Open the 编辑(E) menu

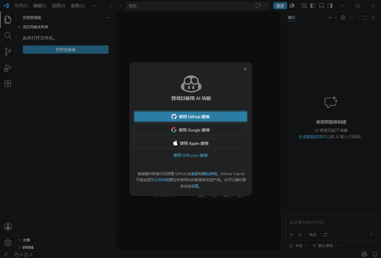40,6
